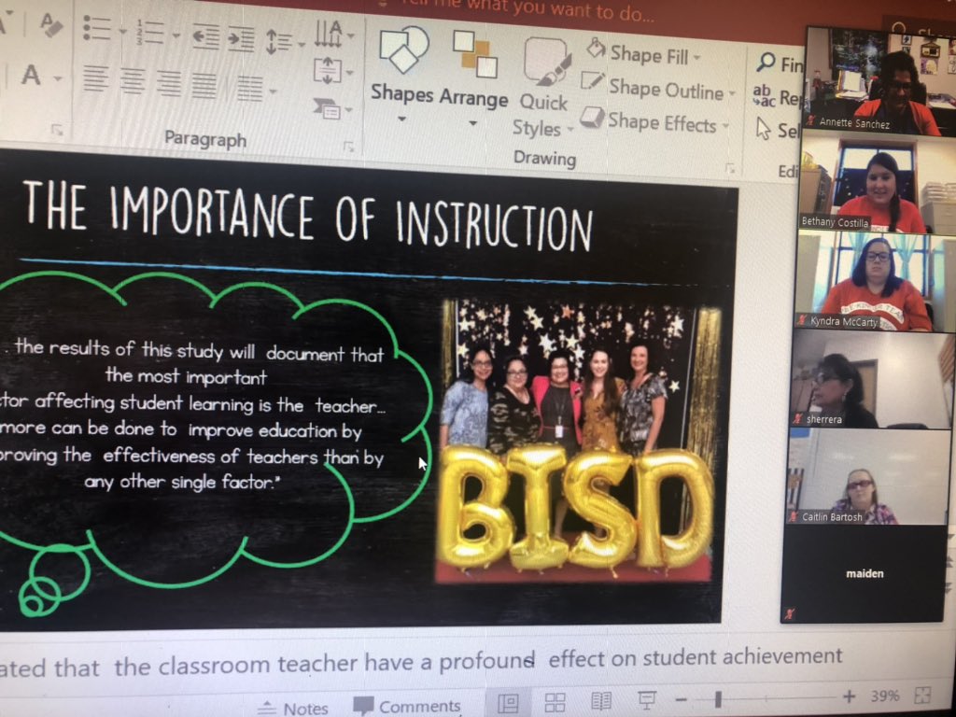The image size is (956, 717).
Task: Click the Numbering list icon
Action: point(150,32)
